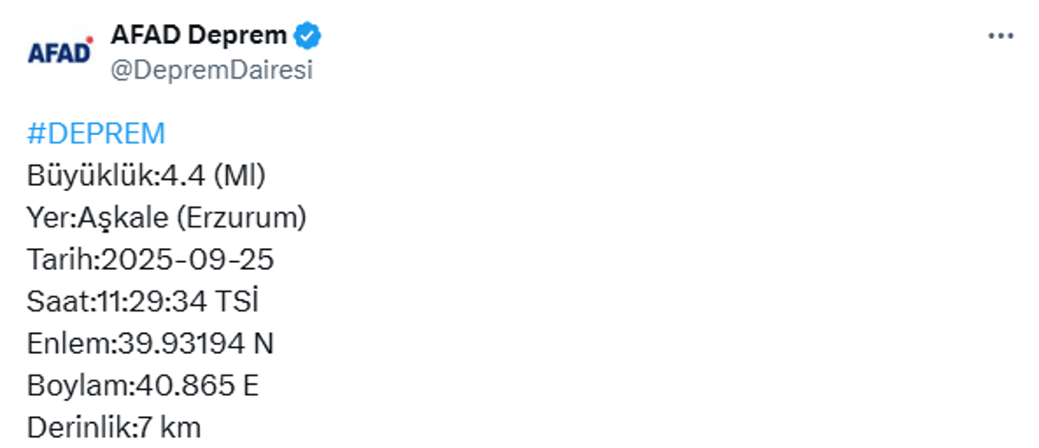Click the "Derinlik" label
This screenshot has height=448, width=1039.
pos(79,427)
